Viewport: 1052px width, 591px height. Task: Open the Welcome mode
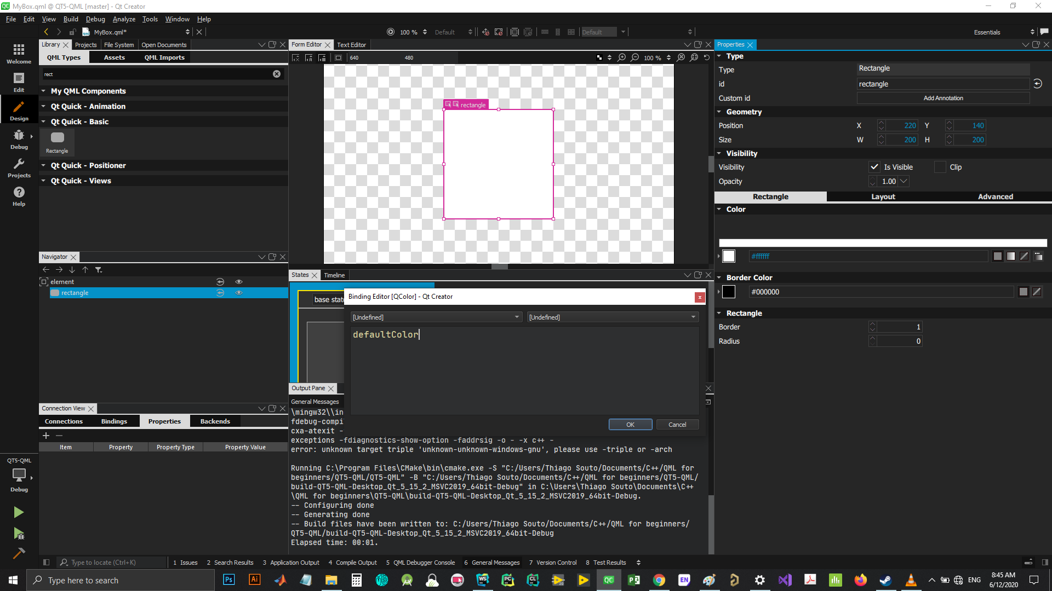pyautogui.click(x=19, y=54)
